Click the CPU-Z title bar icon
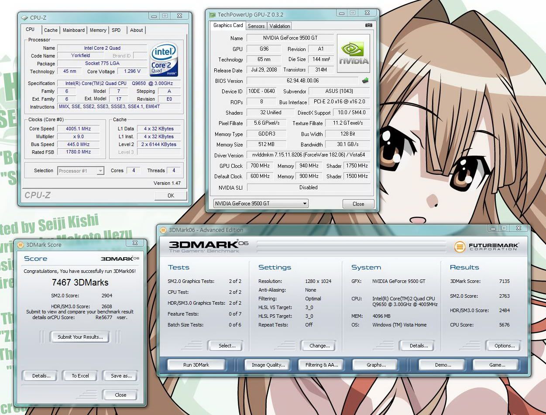 (25, 17)
